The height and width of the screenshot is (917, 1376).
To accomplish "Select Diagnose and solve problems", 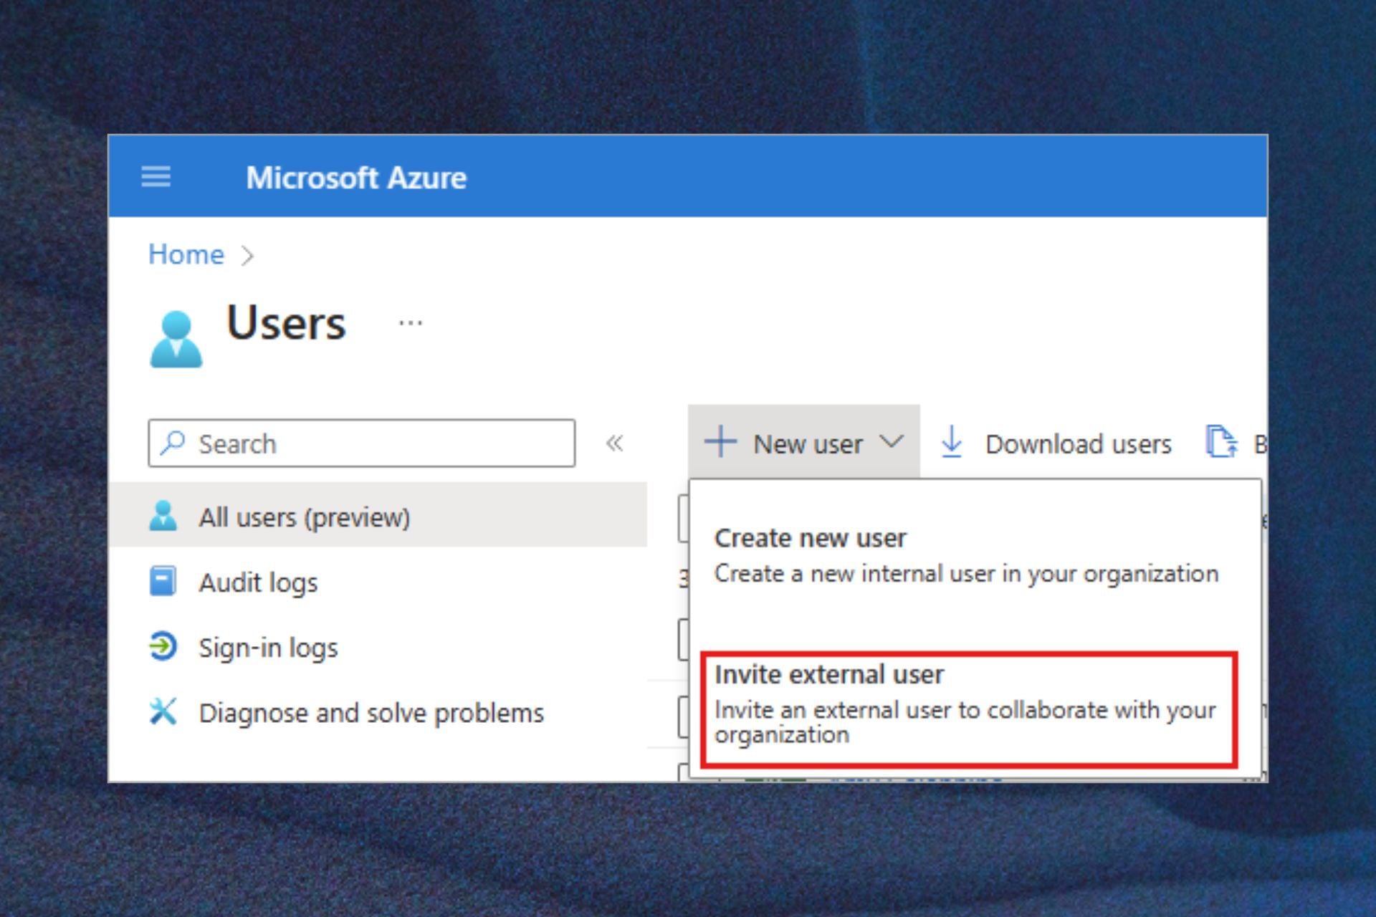I will click(370, 712).
